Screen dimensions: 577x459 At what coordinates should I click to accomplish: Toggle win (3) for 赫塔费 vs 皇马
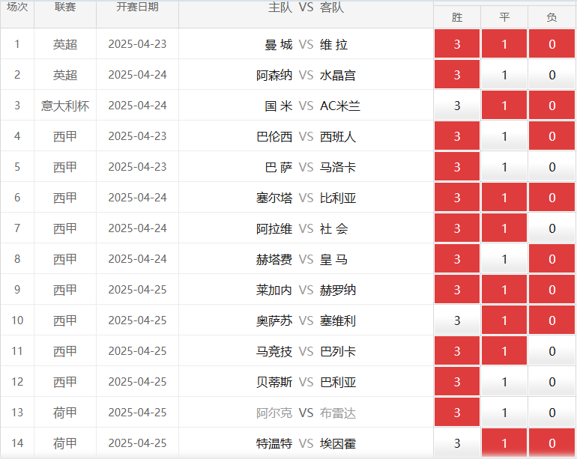tap(456, 259)
